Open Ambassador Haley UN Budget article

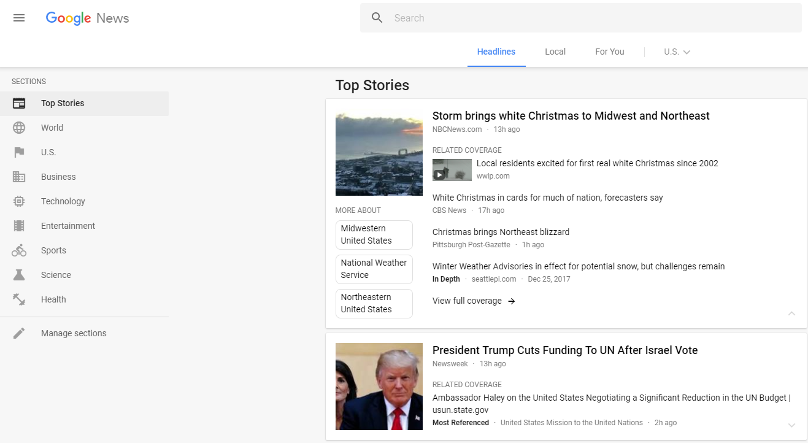pos(612,404)
